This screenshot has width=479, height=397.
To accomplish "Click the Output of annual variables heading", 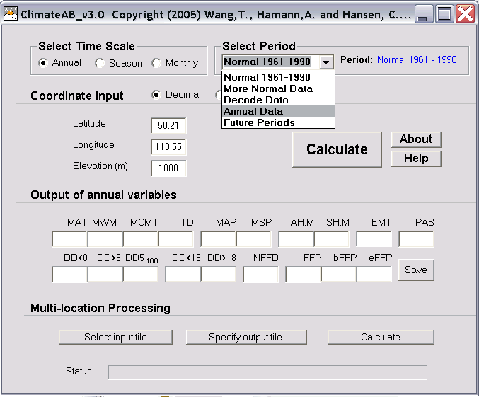I will click(x=103, y=195).
